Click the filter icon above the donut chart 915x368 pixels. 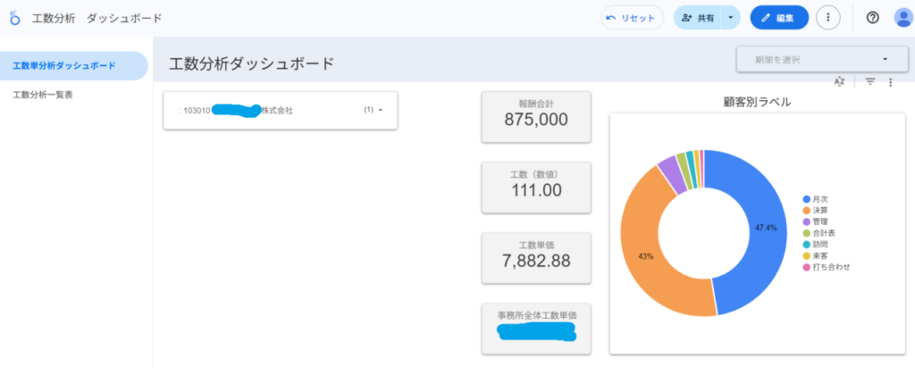click(x=870, y=81)
